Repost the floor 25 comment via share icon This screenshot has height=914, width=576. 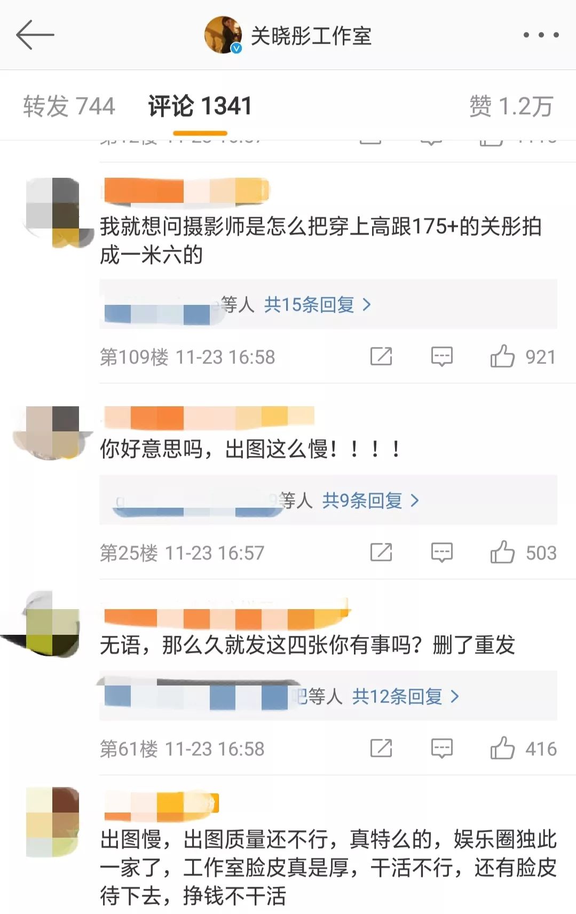[x=381, y=552]
